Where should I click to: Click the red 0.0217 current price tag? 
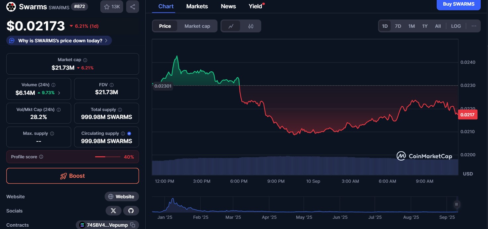pos(467,115)
